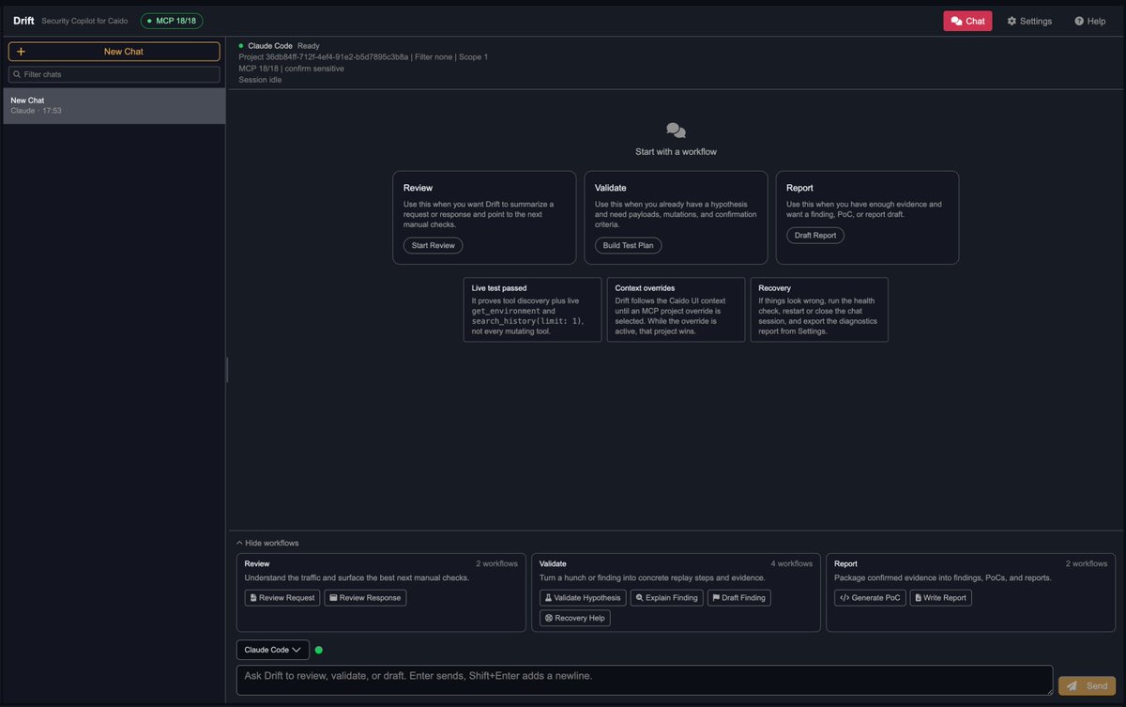1126x707 pixels.
Task: Click the Ask Drift message input box
Action: pyautogui.click(x=645, y=681)
